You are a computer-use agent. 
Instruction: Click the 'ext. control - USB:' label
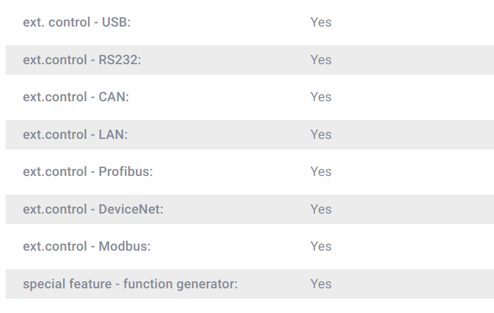click(76, 22)
